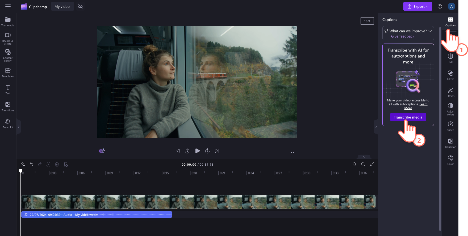Open the Content library panel
The image size is (468, 236).
[8, 56]
